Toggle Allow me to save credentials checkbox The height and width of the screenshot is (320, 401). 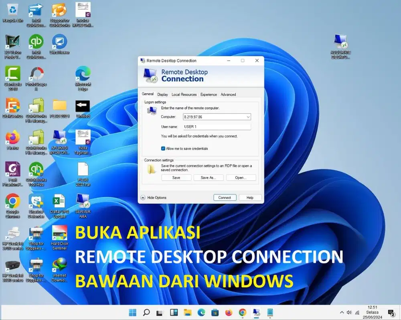tap(163, 149)
